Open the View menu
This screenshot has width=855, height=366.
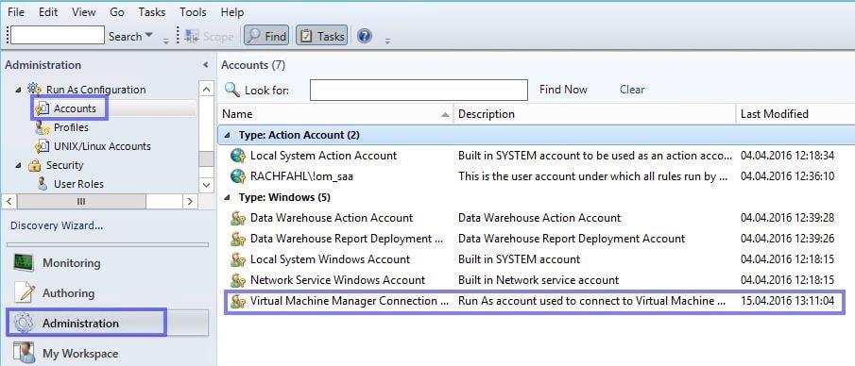pos(83,12)
